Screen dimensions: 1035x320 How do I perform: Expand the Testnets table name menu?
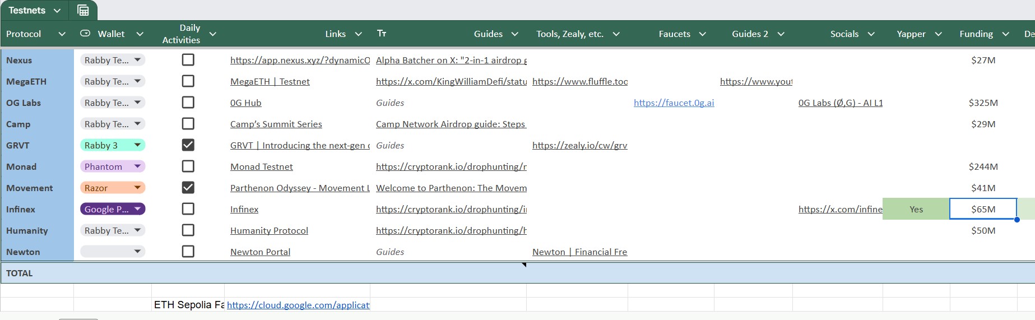click(57, 11)
